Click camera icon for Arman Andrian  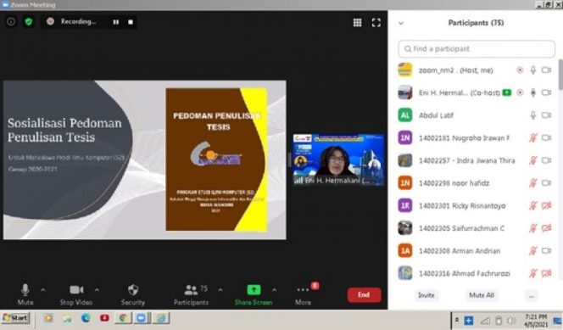pos(547,251)
